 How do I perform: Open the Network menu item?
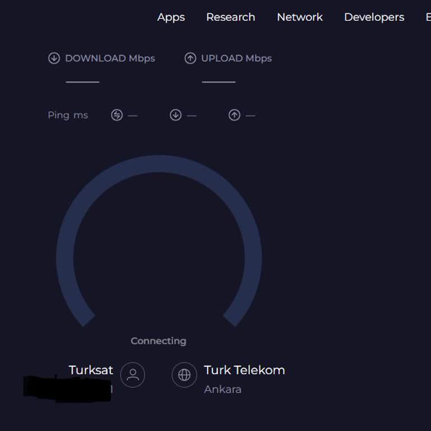(x=300, y=17)
